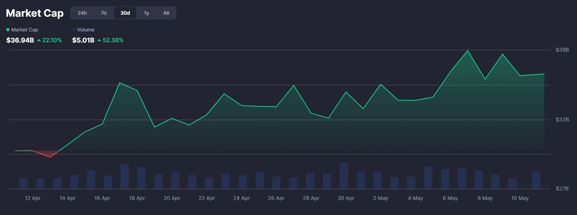Screen dimensions: 577x215
Task: Click the $5.01B volume value
Action: tap(83, 40)
